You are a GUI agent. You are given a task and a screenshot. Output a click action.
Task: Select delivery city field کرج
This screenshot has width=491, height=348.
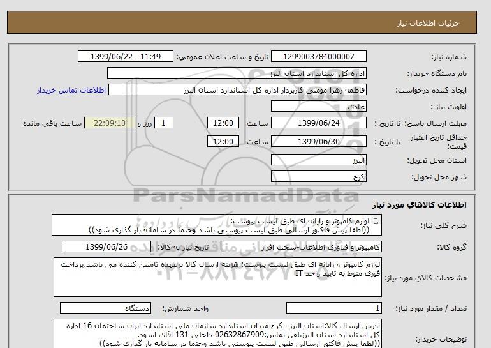click(x=318, y=176)
